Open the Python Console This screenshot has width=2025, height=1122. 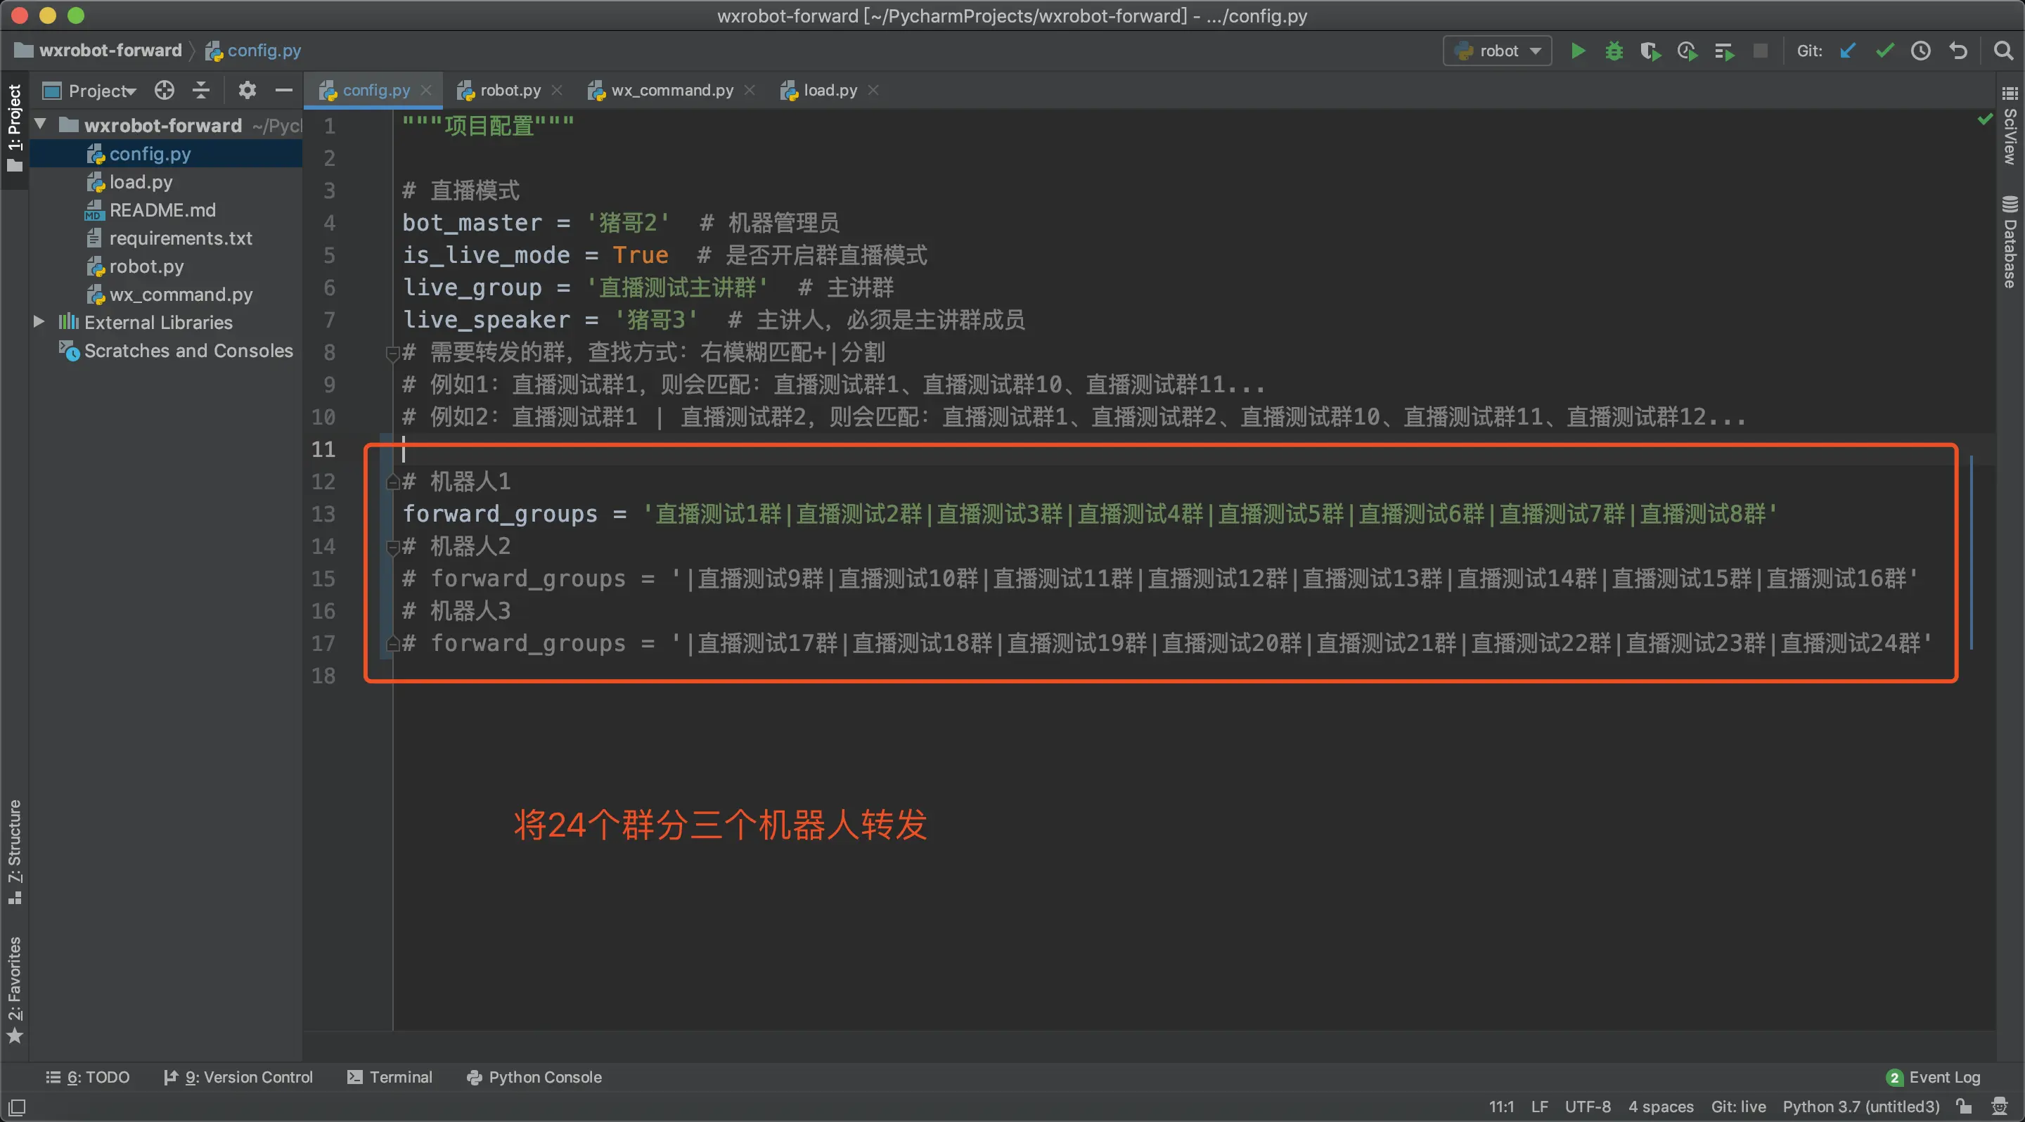tap(534, 1077)
